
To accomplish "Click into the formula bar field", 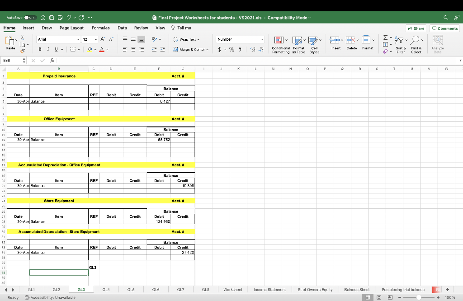I will [x=257, y=61].
